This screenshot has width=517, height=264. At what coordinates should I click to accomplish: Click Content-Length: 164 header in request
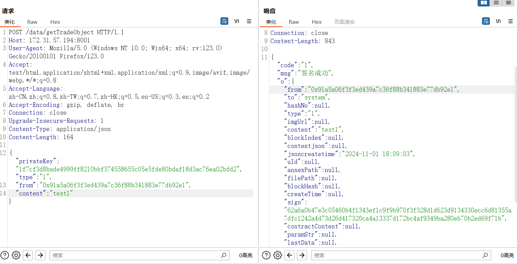point(41,137)
